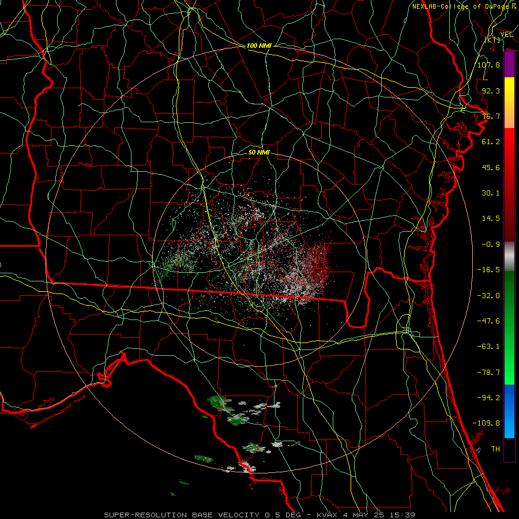Select the 45.6 legend value
Screen dimensions: 519x519
pyautogui.click(x=491, y=167)
